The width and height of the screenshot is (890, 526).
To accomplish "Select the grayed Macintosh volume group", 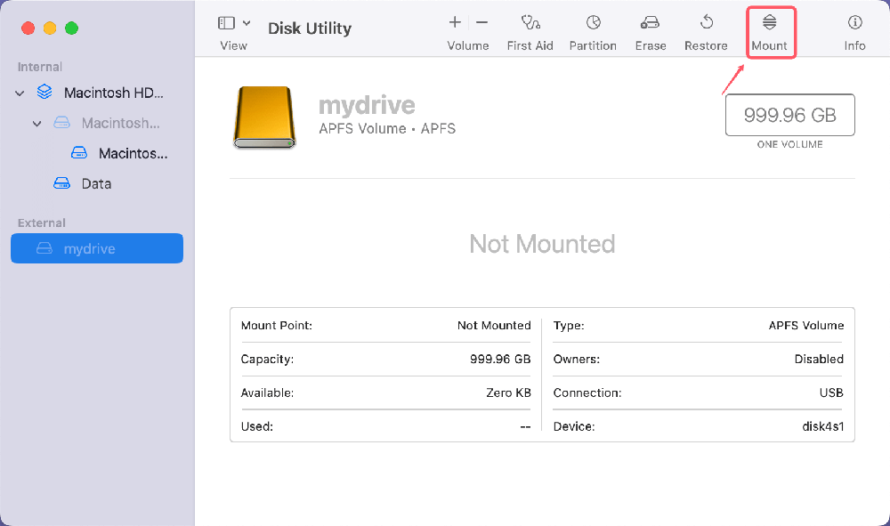I will tap(120, 123).
